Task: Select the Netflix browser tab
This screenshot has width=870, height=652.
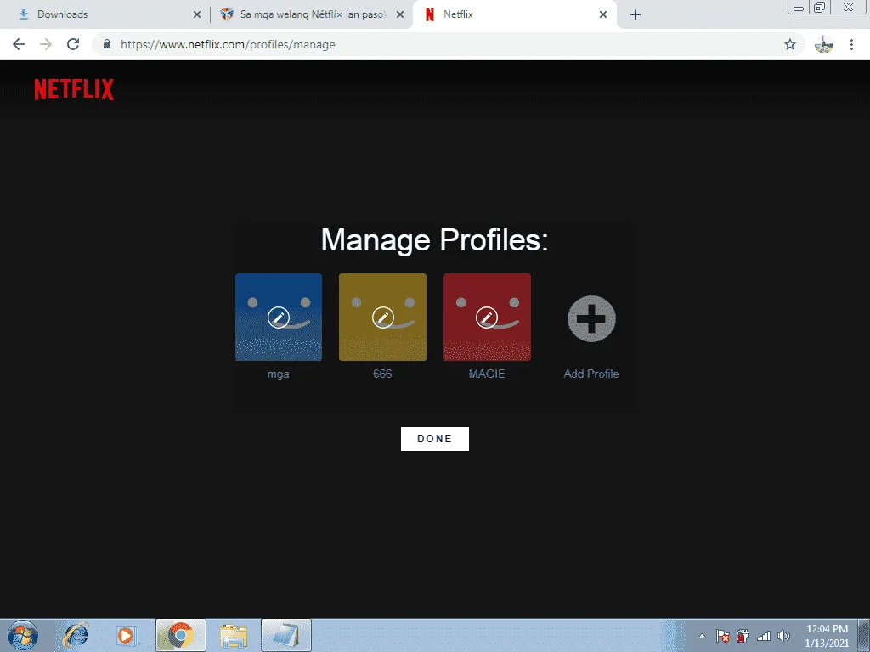Action: [x=514, y=14]
